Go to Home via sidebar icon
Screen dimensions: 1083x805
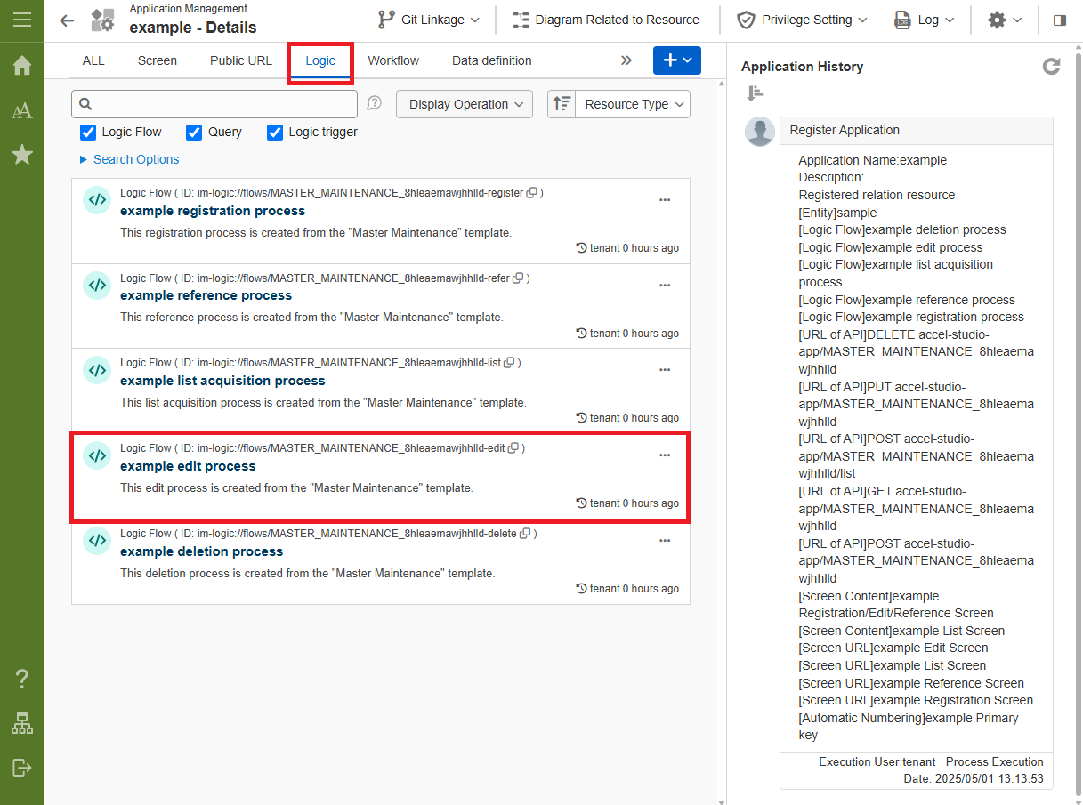[22, 66]
